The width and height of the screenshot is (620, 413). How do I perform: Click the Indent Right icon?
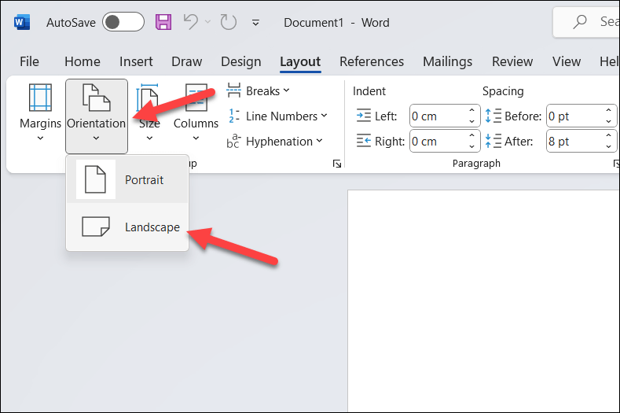click(x=363, y=141)
